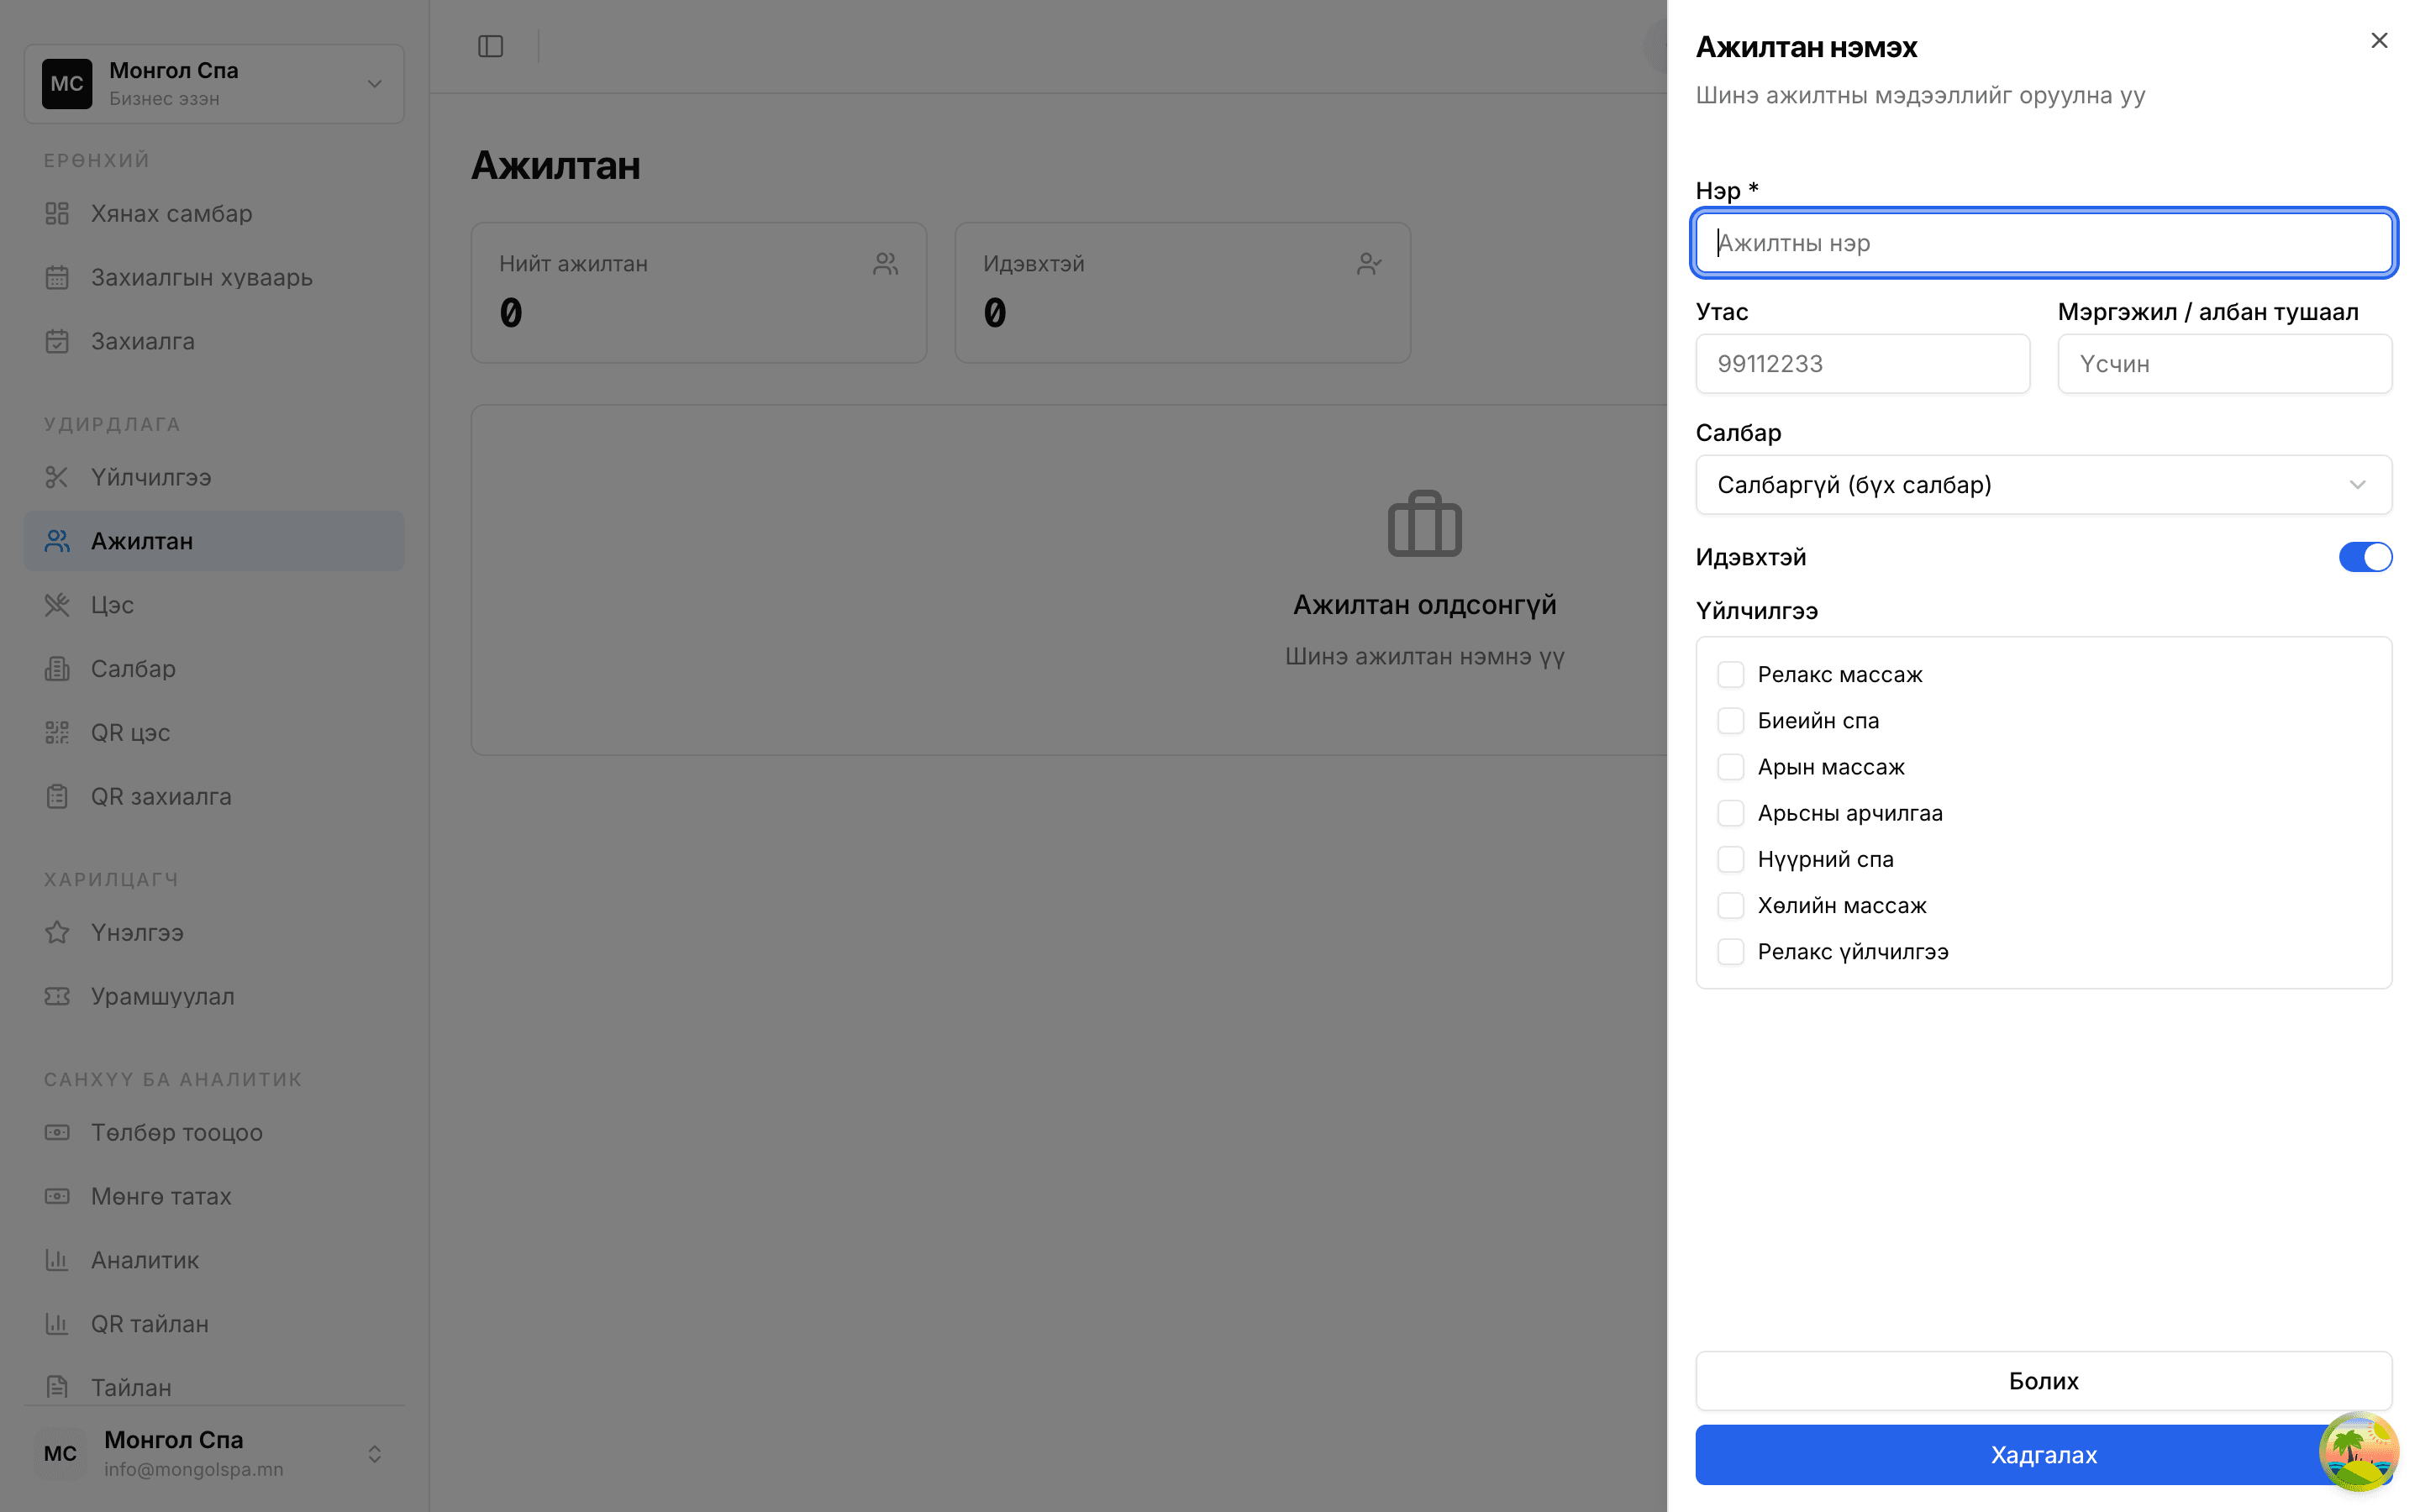This screenshot has height=1512, width=2420.
Task: Click the QR цэс code icon
Action: [57, 733]
